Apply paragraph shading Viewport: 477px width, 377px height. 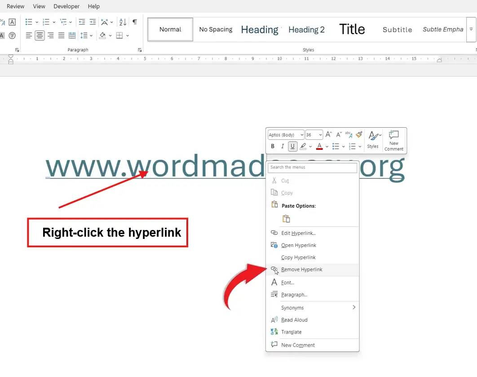coord(102,35)
